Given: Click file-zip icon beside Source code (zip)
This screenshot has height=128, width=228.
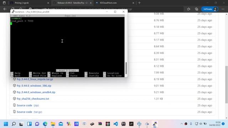Looking at the screenshot, I should pos(14,105).
